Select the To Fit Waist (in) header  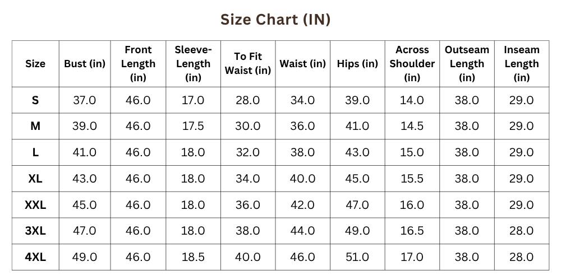click(x=248, y=64)
